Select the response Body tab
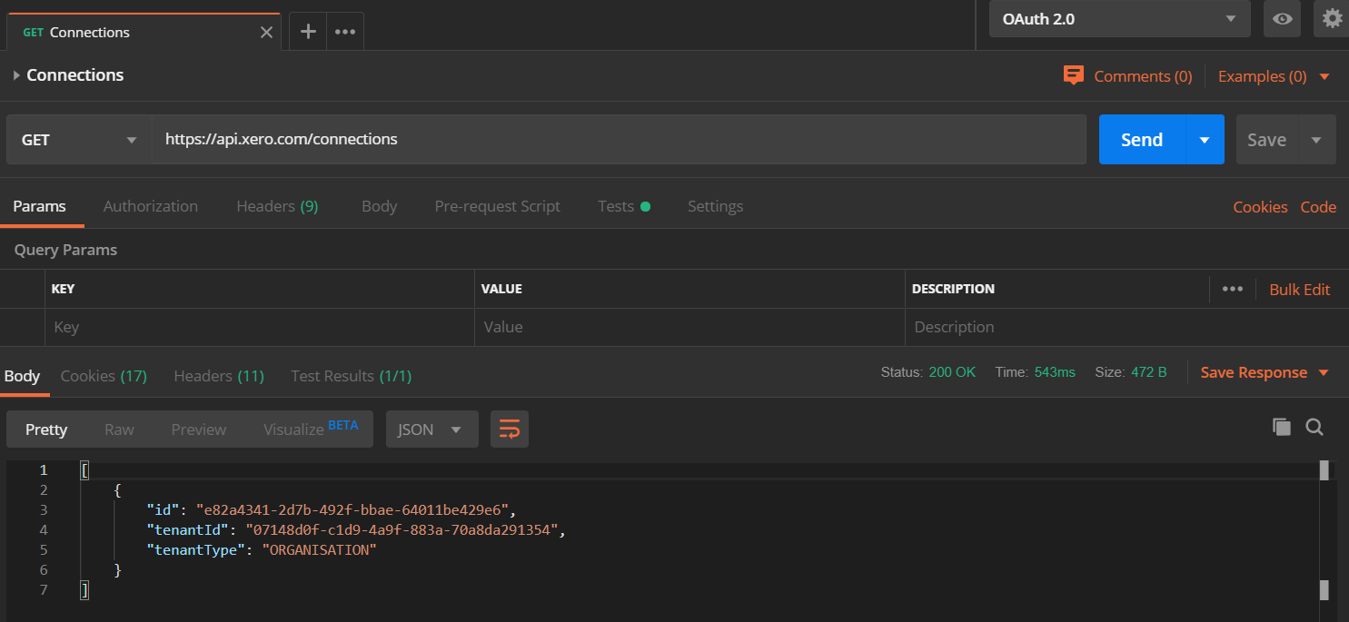 (22, 376)
